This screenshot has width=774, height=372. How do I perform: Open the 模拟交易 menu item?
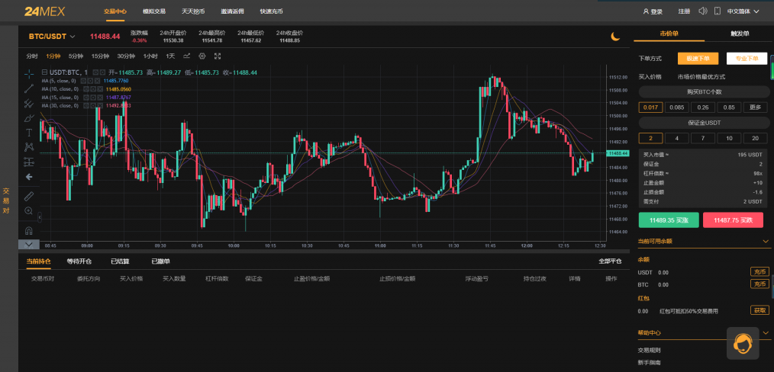154,11
